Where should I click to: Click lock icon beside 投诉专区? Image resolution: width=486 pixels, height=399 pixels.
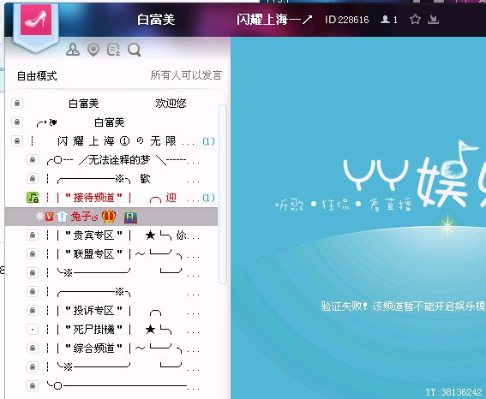pos(33,311)
